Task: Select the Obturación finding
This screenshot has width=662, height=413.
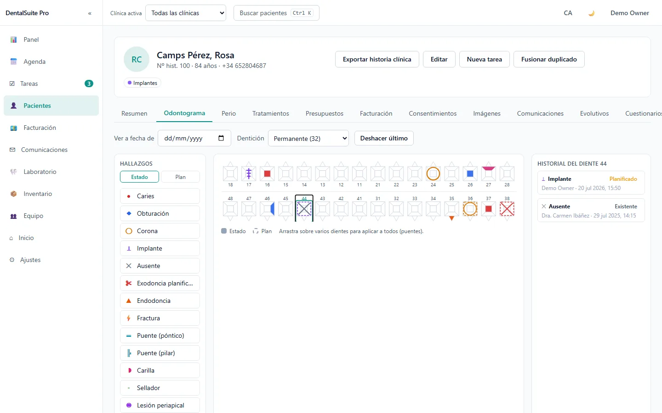Action: [x=160, y=213]
